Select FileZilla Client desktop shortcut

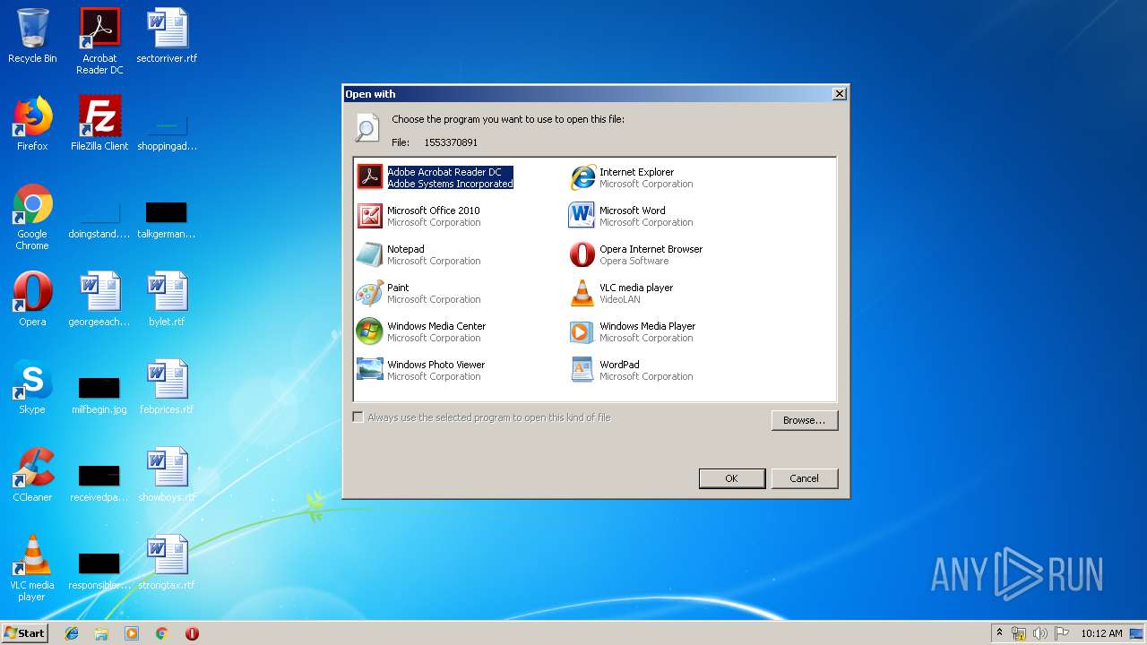[99, 124]
